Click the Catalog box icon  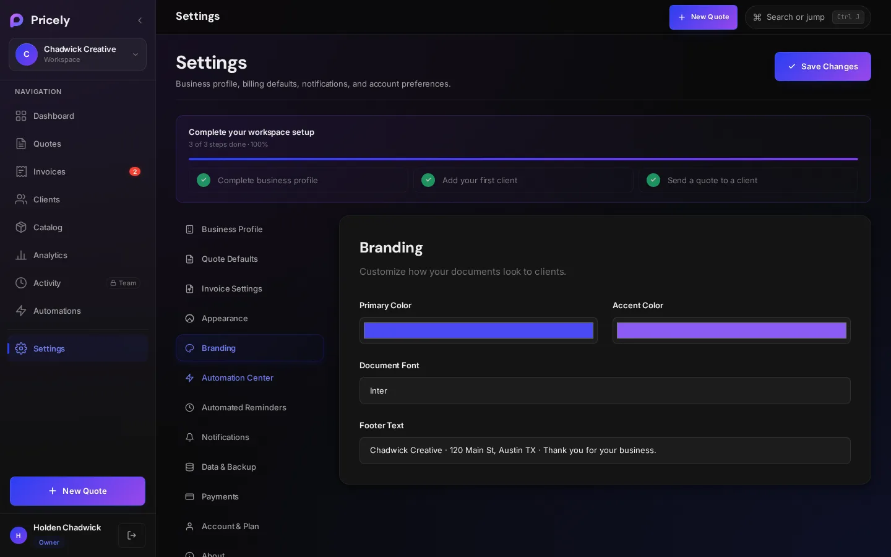click(x=21, y=227)
